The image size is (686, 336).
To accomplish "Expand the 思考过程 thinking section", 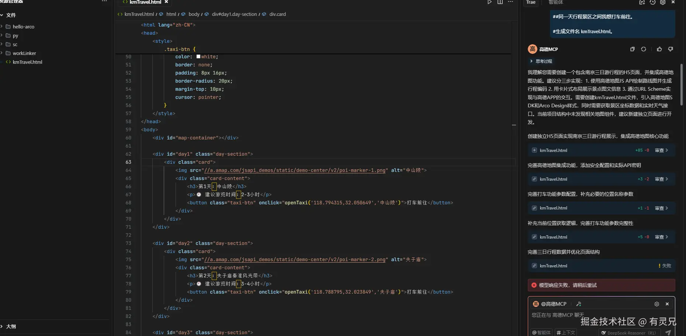I will pyautogui.click(x=541, y=61).
